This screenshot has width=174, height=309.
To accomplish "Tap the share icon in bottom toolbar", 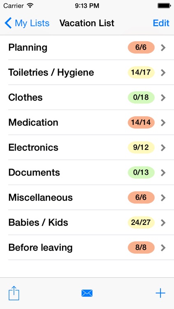I will click(14, 293).
